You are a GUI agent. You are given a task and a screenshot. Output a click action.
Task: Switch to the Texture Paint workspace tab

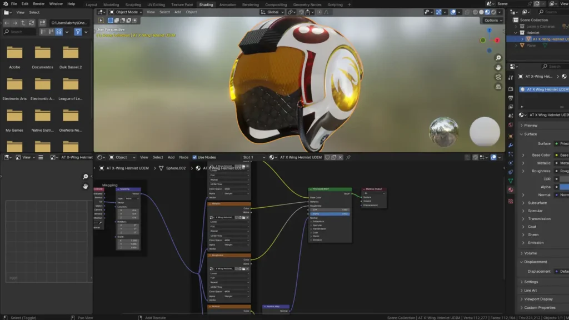pos(182,4)
